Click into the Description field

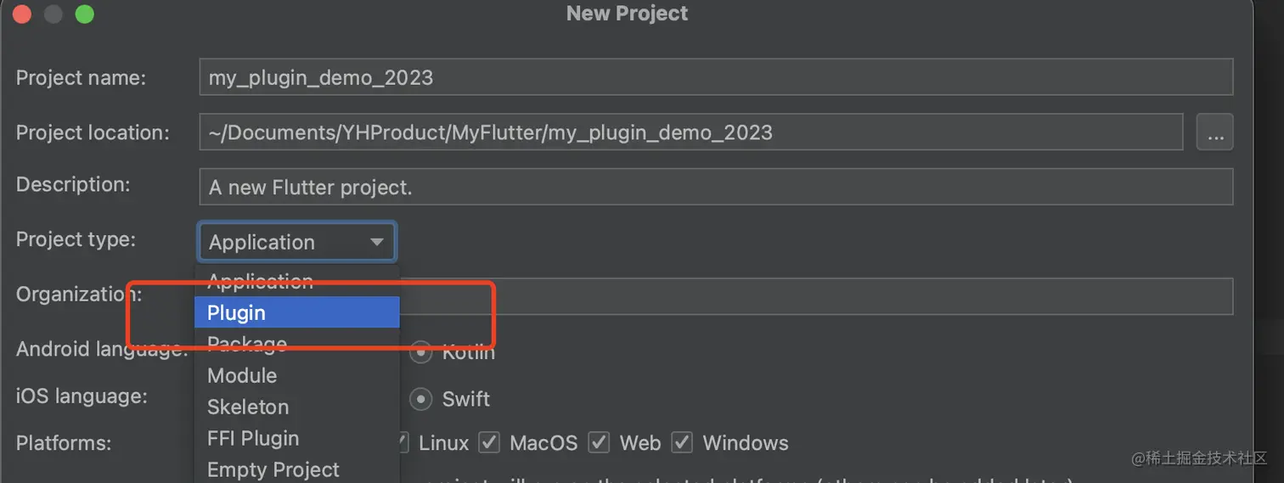coord(715,187)
